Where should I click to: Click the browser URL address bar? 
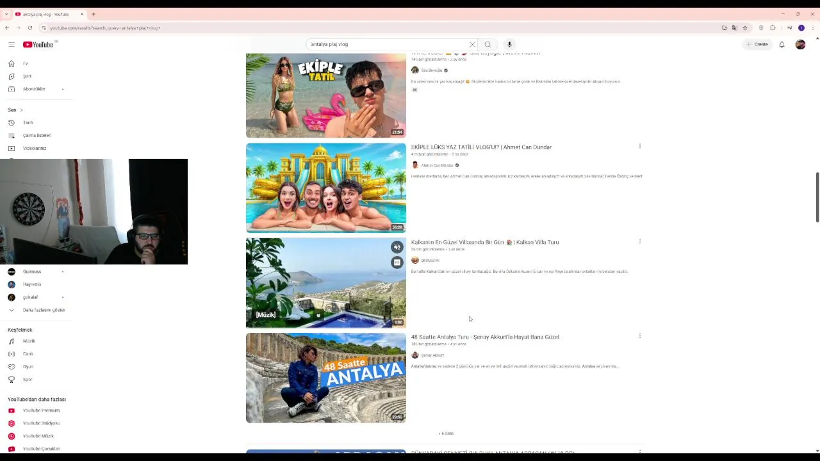point(378,28)
